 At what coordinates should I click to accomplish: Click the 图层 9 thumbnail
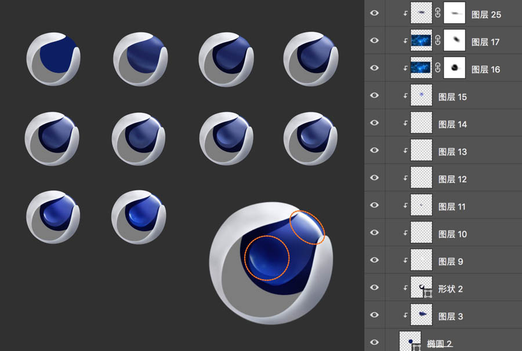pyautogui.click(x=422, y=259)
